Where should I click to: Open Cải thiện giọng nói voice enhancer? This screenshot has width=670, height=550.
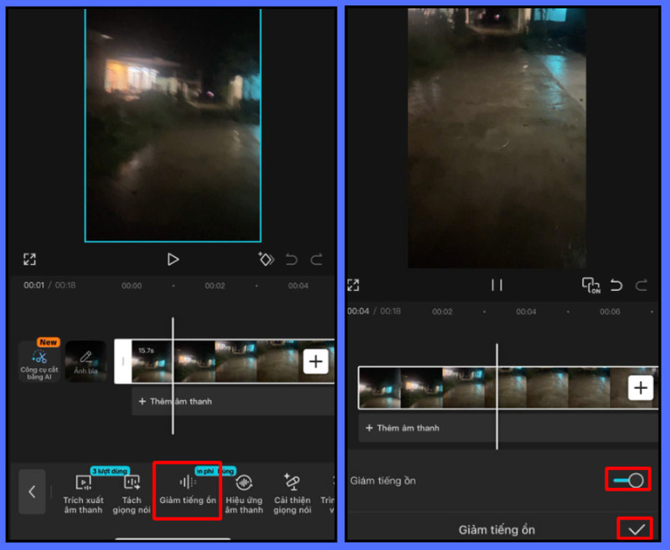(x=292, y=491)
